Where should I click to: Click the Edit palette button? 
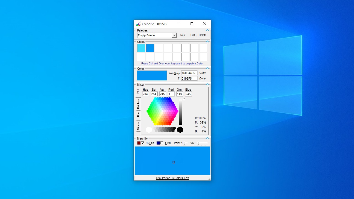pyautogui.click(x=193, y=35)
